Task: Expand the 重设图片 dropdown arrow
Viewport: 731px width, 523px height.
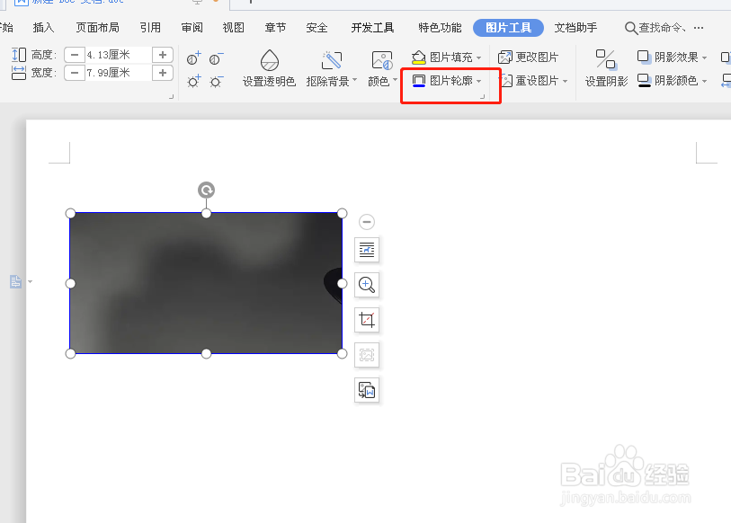Action: tap(565, 81)
